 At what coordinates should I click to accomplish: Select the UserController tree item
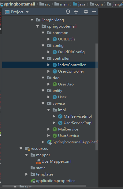[x=71, y=71]
